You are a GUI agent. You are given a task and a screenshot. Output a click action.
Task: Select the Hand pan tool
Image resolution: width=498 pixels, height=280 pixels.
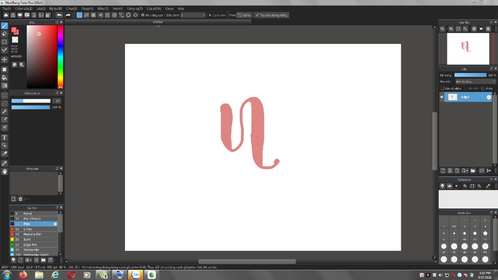click(x=4, y=172)
